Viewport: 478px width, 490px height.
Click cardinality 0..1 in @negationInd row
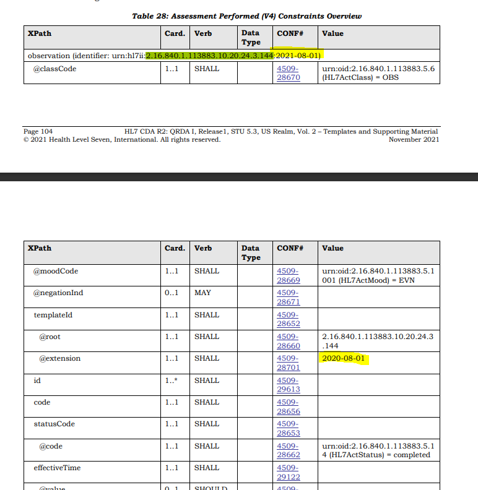(x=172, y=293)
